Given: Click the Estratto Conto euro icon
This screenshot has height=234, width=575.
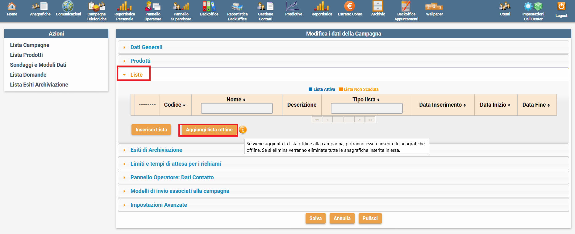Looking at the screenshot, I should (x=349, y=6).
